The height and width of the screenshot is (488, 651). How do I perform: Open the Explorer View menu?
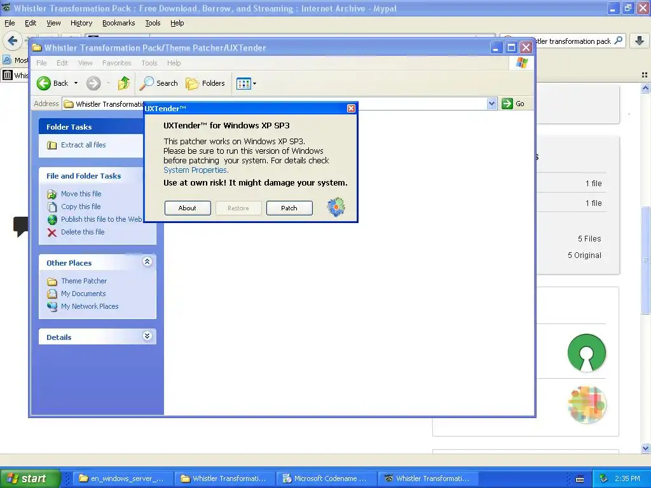[85, 63]
